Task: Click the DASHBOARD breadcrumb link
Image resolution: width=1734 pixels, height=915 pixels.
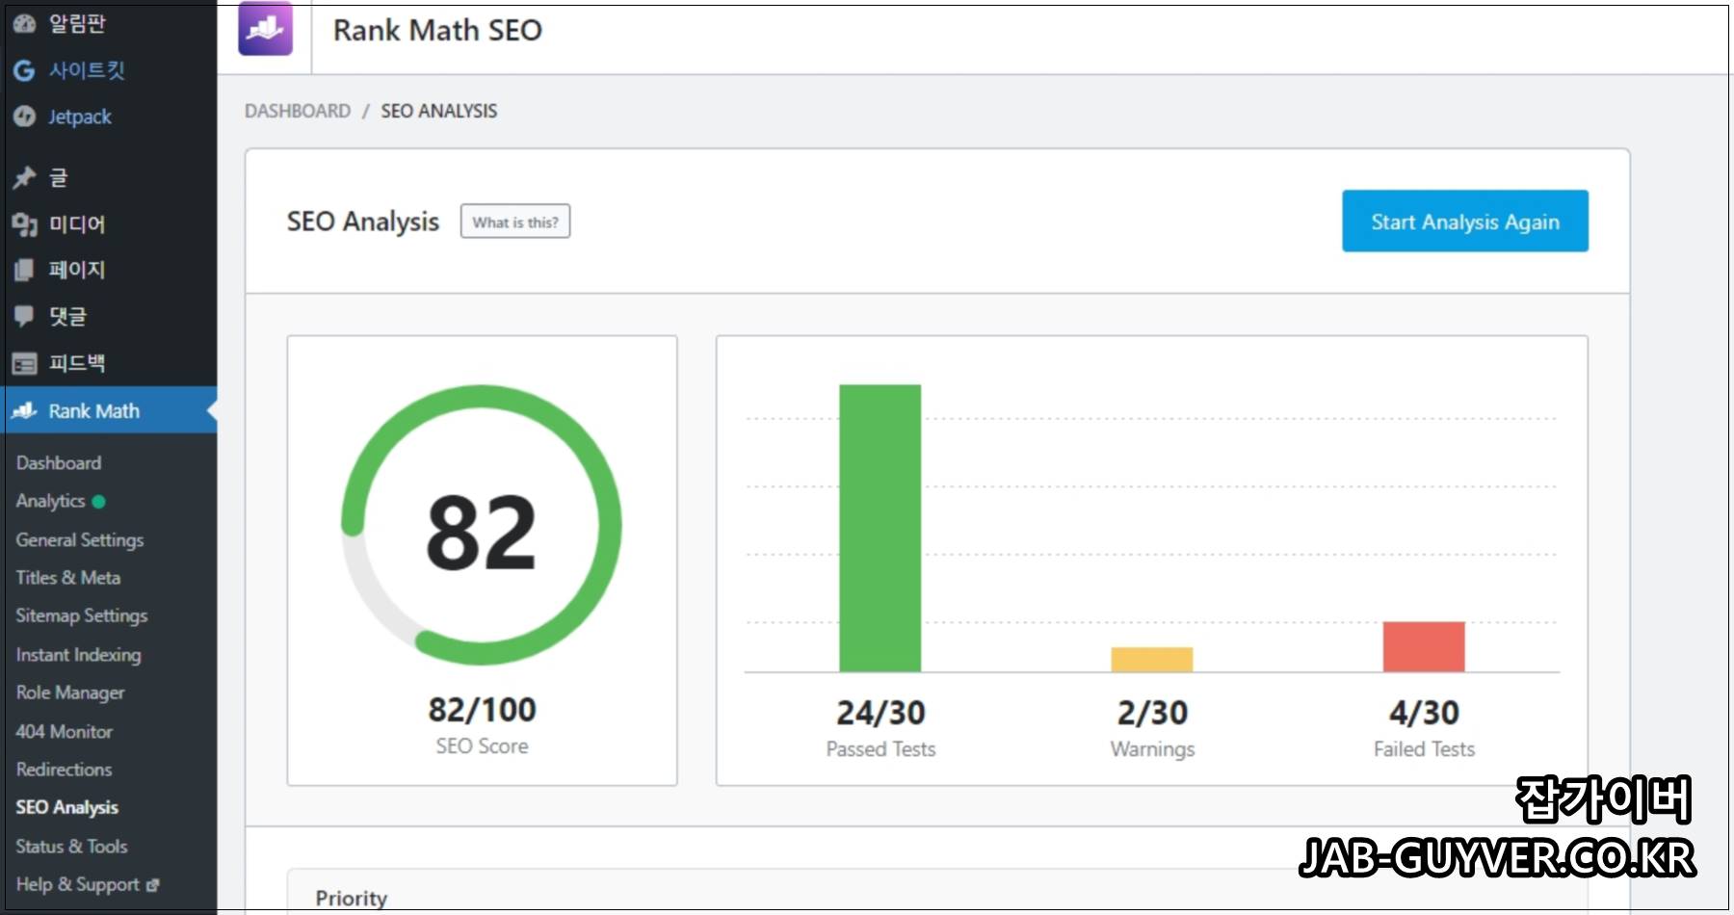Action: tap(298, 111)
